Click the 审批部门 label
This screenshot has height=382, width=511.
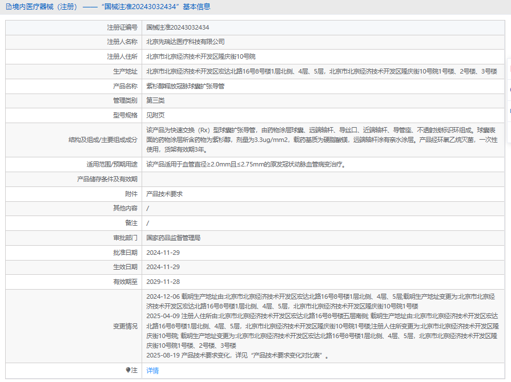(125, 238)
